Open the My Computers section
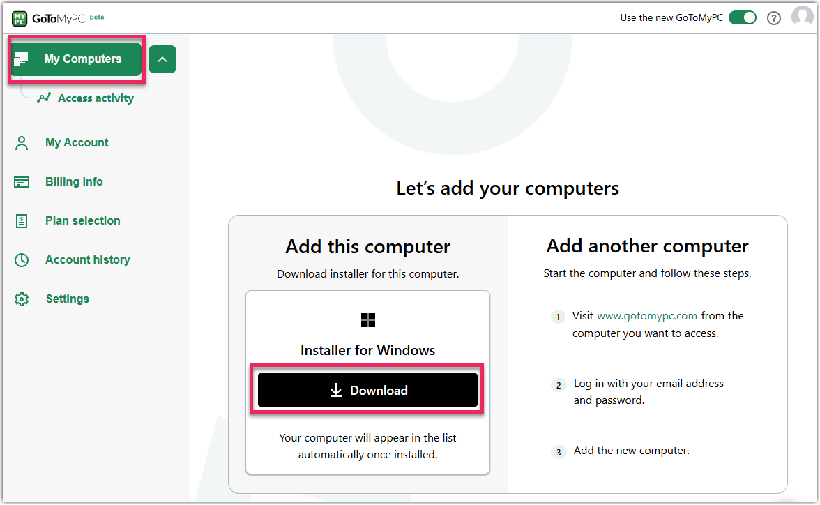The image size is (820, 505). click(77, 59)
